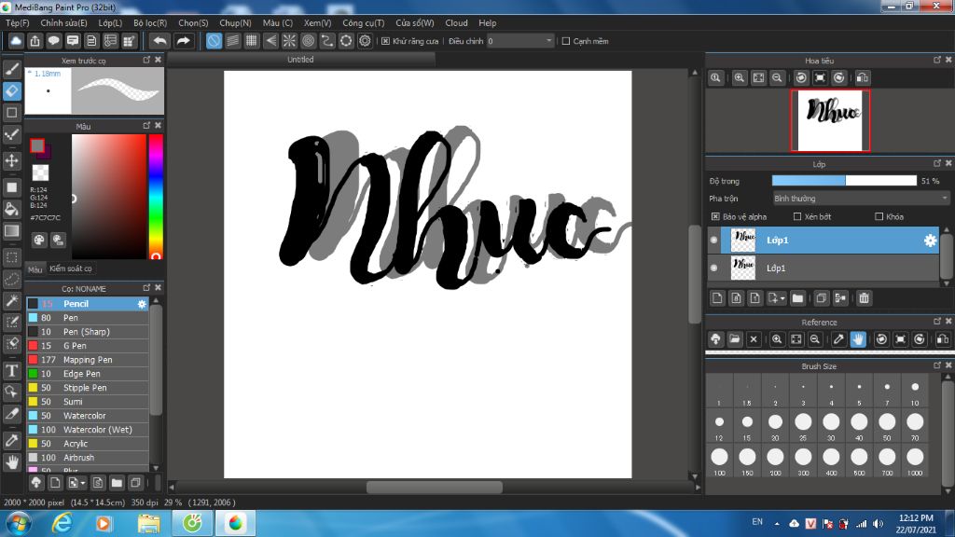Zoom in on the Navigator panel

(740, 78)
